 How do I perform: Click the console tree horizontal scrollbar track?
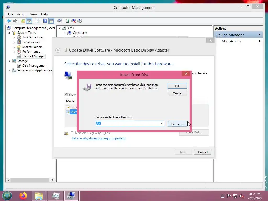(29, 180)
